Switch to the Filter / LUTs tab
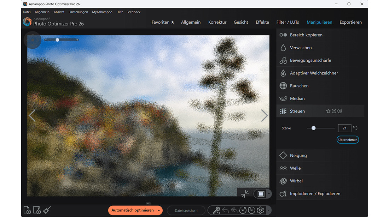 pos(288,22)
